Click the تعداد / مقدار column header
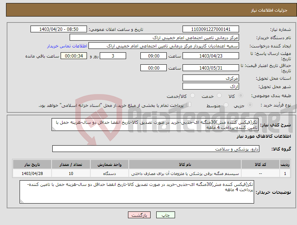The image size is (297, 225). tap(71, 164)
